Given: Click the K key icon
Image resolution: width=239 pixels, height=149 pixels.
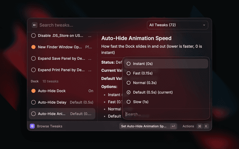Looking at the screenshot, I should click(206, 126).
